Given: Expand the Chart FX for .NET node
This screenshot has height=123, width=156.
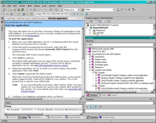Looking at the screenshot, I should tap(87, 52).
